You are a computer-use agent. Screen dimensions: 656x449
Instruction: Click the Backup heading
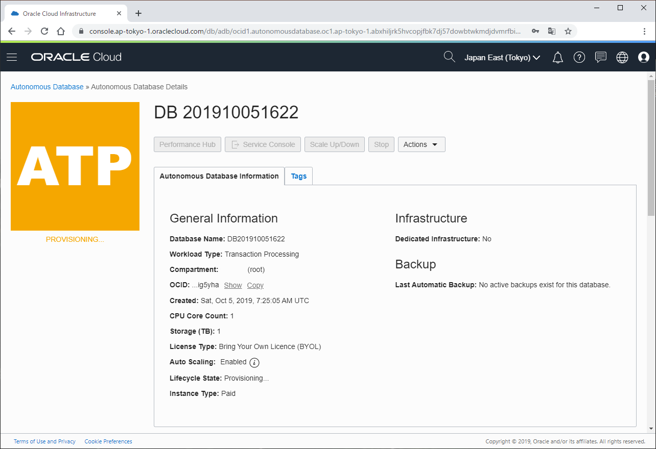pyautogui.click(x=415, y=264)
